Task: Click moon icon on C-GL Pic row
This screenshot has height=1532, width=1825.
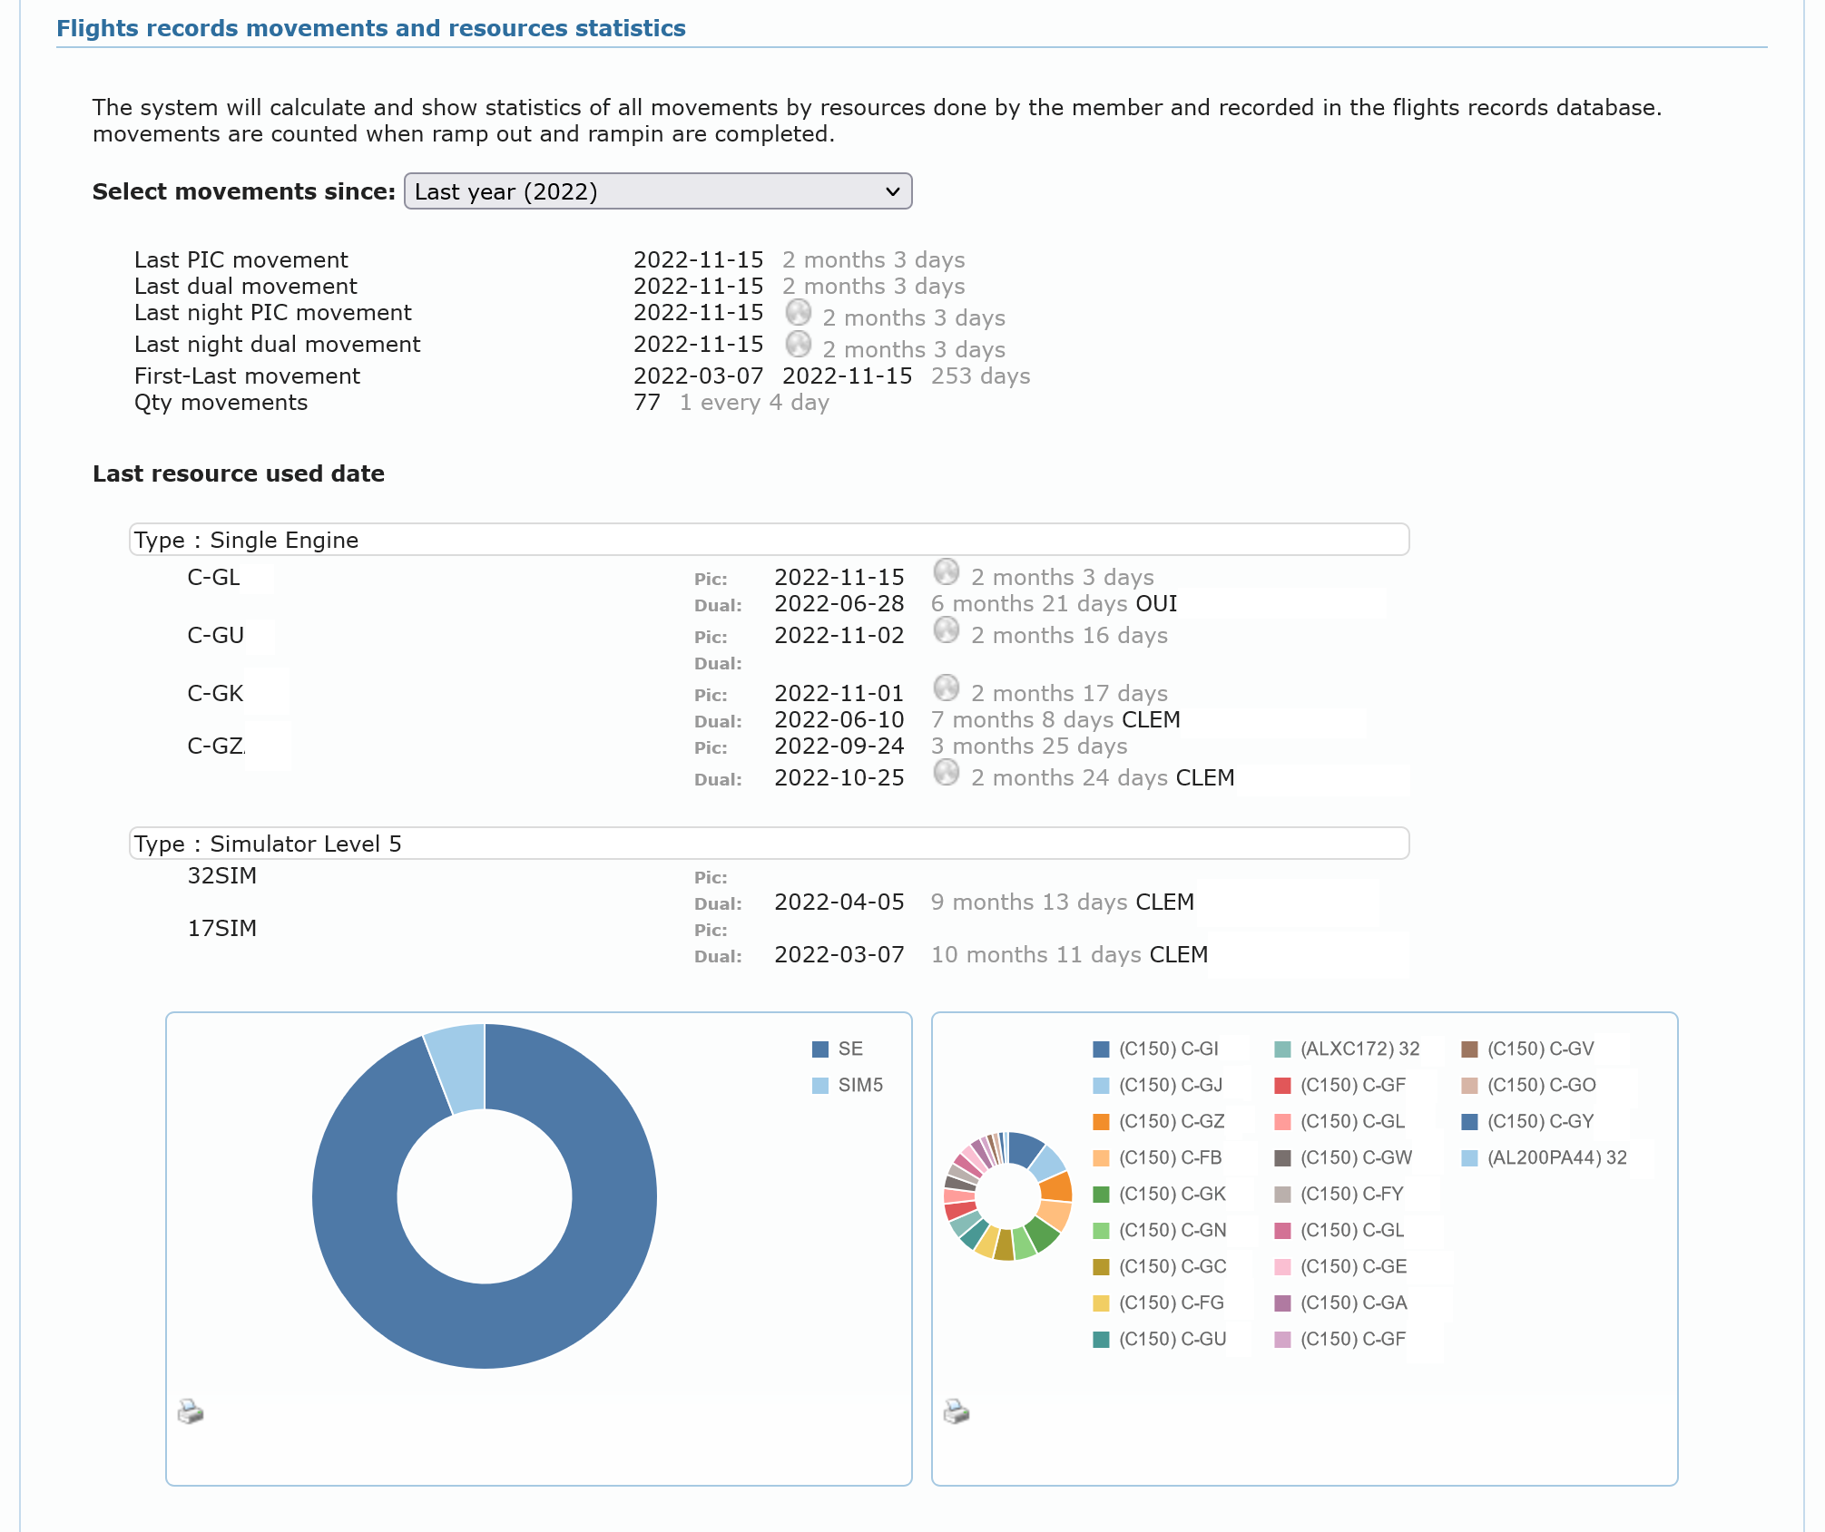Action: 946,571
